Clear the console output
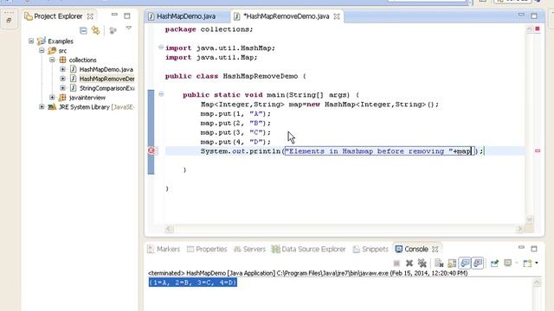Viewport: 554px width, 311px height. [439, 263]
